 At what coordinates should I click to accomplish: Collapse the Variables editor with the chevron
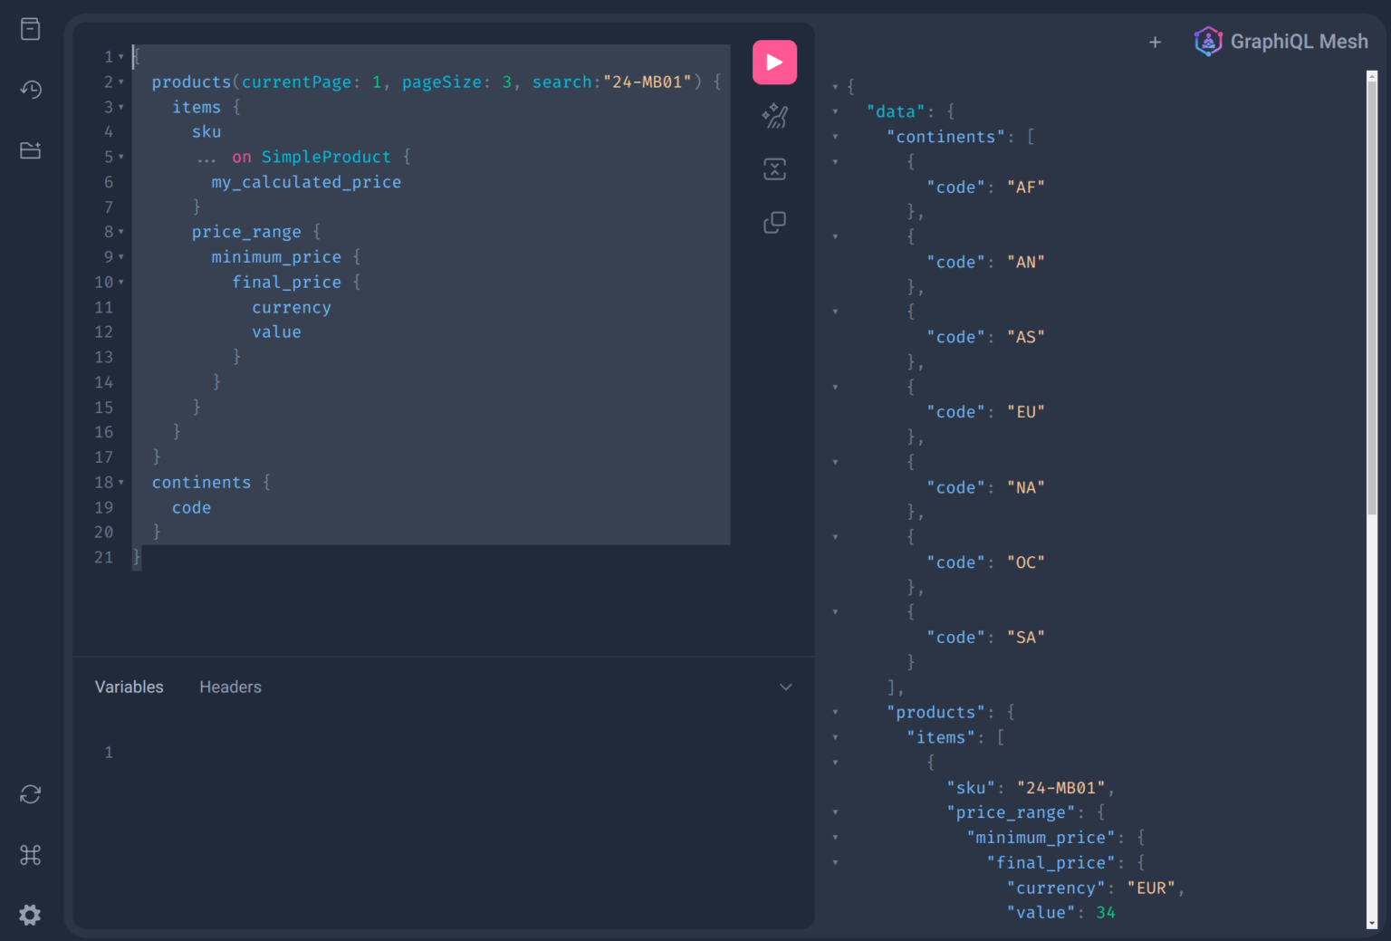coord(786,687)
